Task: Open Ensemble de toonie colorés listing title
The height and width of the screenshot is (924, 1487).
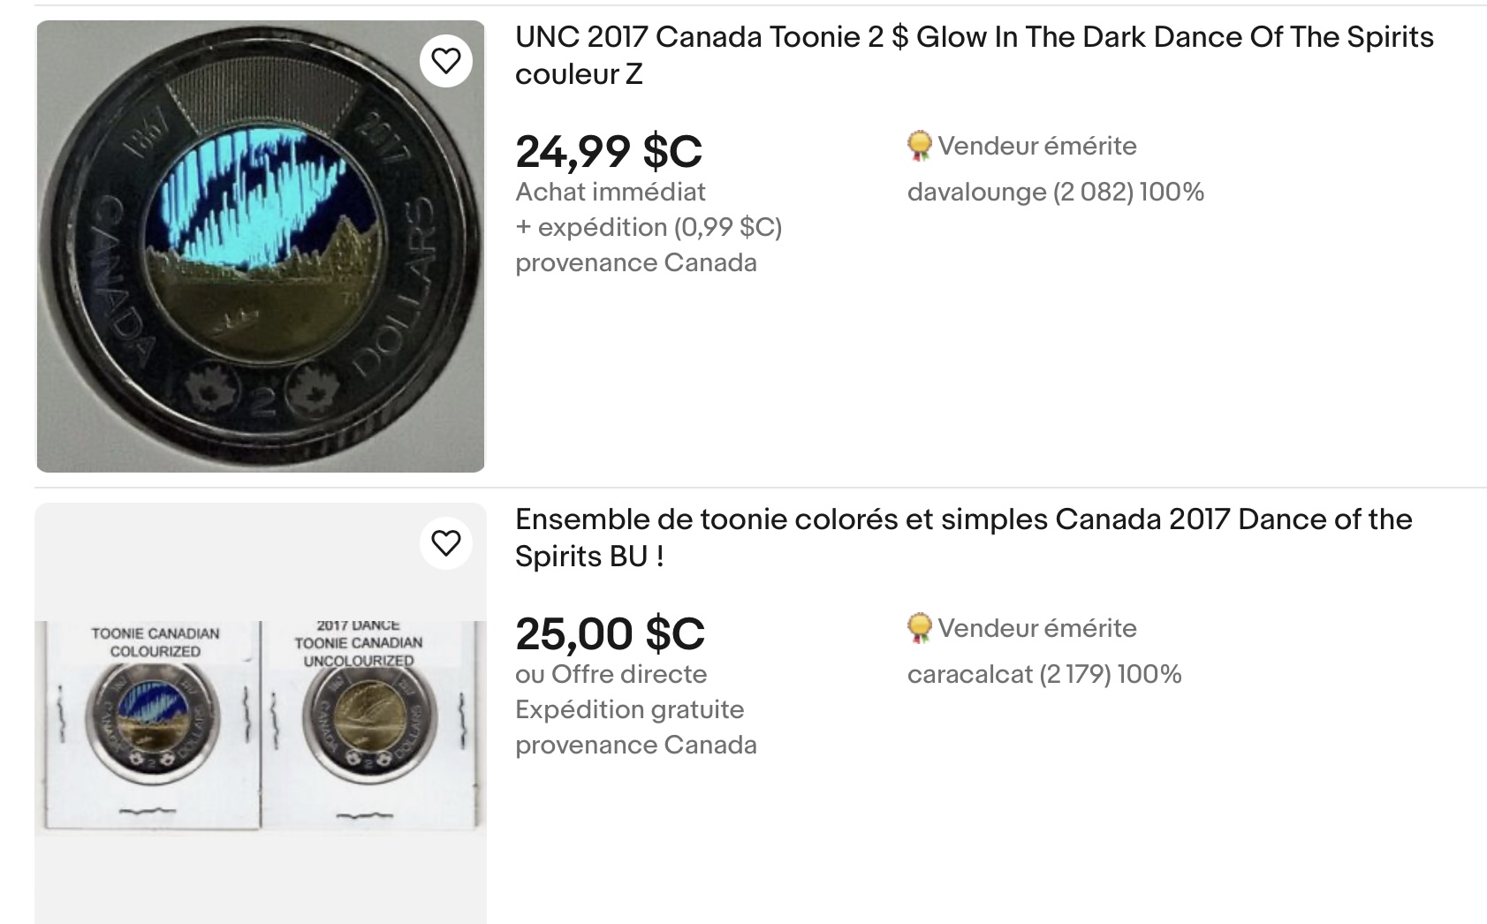Action: pos(964,538)
